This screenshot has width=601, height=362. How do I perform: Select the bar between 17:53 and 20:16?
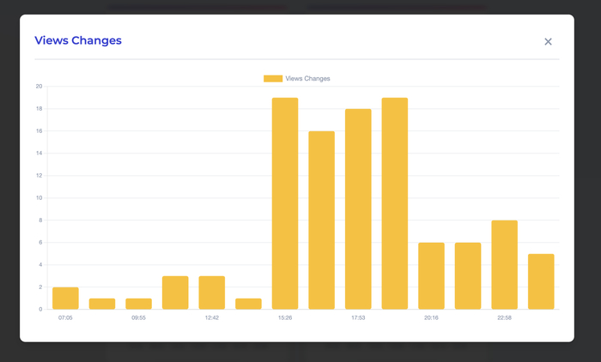(x=395, y=203)
